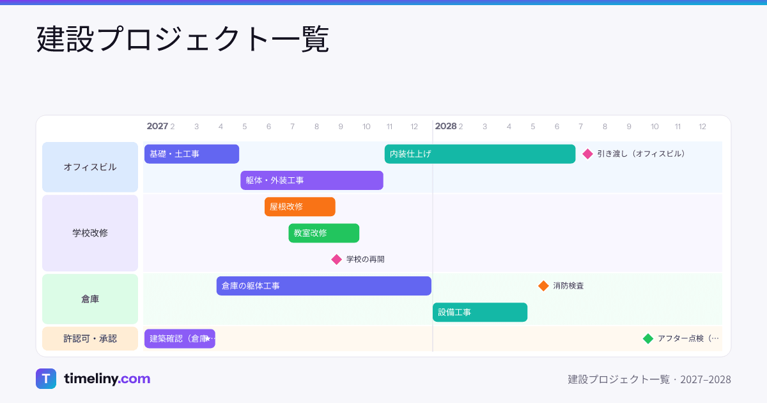Click the orange 消防検査 milestone diamond
Screen dimensions: 767x403
click(x=543, y=286)
